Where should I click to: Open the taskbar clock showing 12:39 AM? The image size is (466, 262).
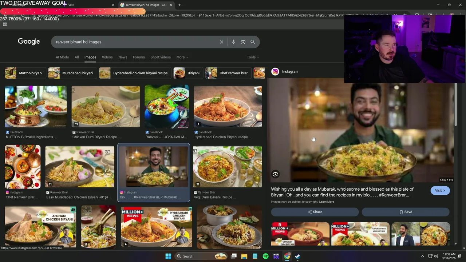click(449, 256)
